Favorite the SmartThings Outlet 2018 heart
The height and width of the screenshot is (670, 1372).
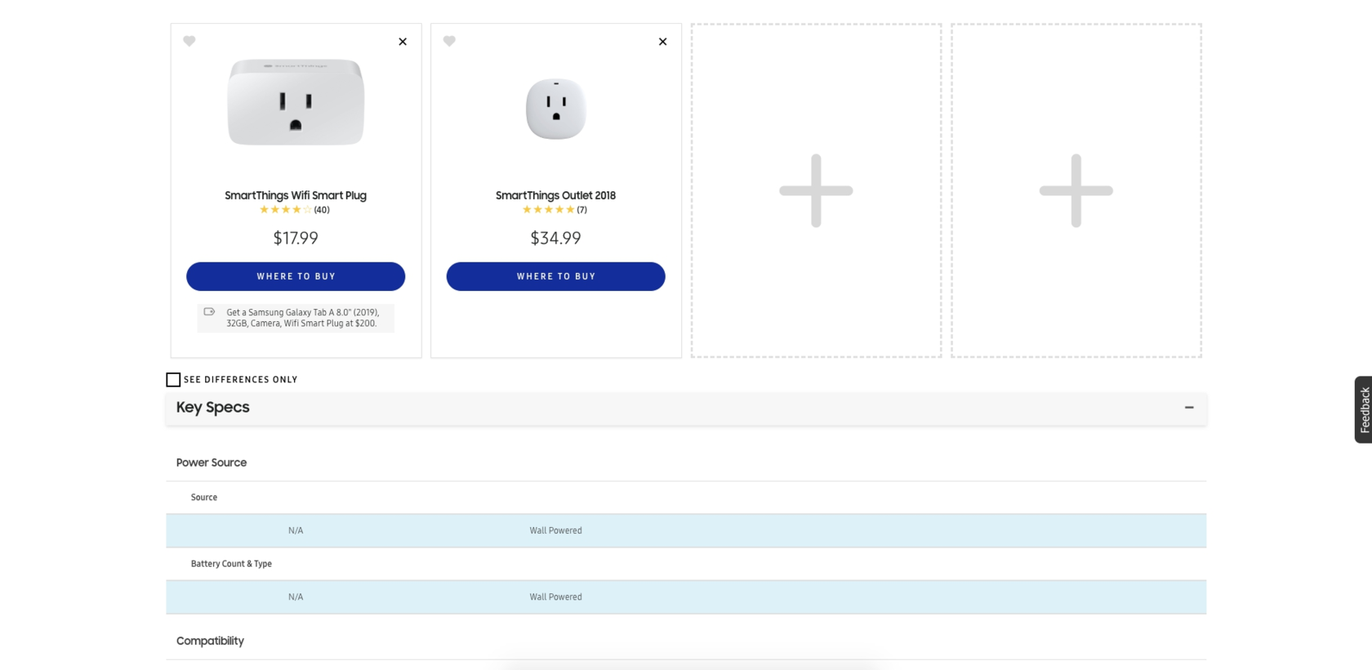click(449, 41)
